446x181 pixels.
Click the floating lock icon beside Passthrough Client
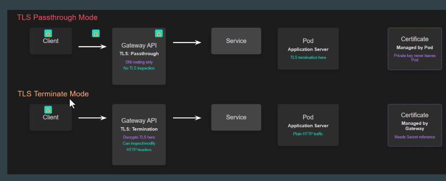[96, 33]
